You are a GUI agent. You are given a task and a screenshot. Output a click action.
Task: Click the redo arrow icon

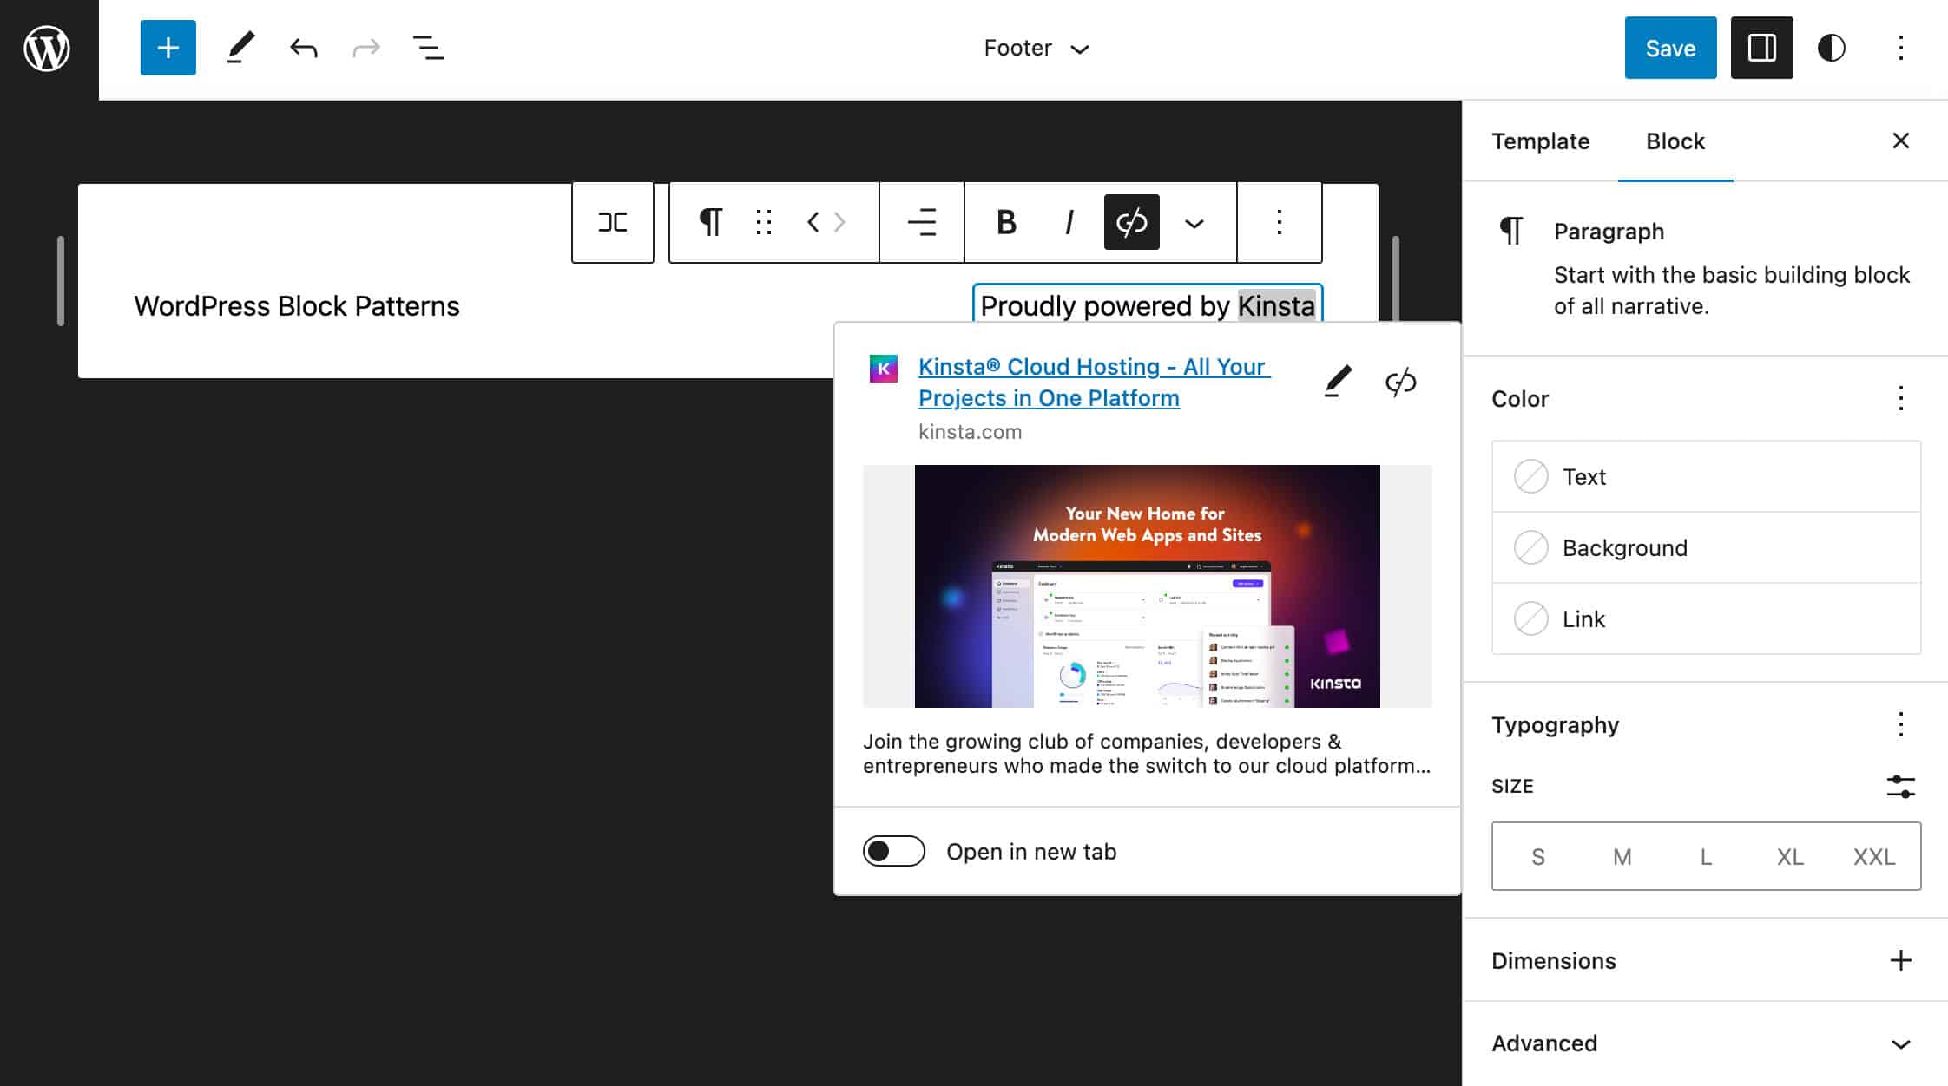coord(365,47)
